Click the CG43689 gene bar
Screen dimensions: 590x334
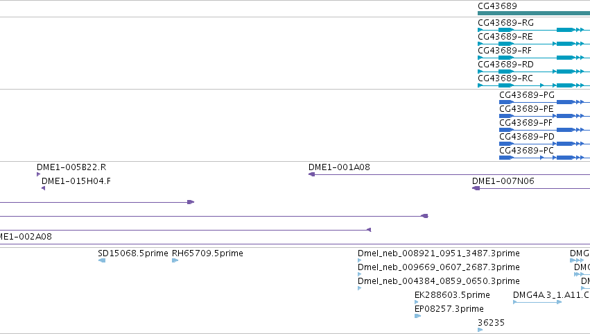coord(534,13)
